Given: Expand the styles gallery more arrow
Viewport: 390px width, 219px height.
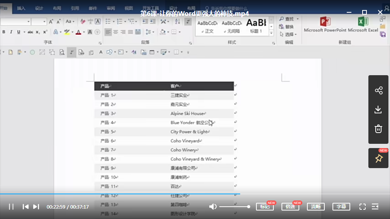Looking at the screenshot, I should 271,33.
